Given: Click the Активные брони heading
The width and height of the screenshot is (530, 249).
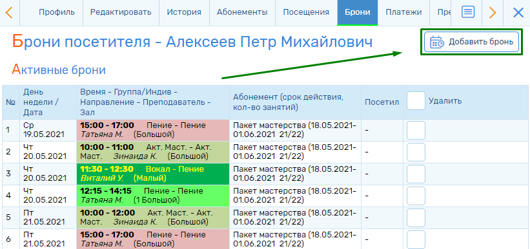Looking at the screenshot, I should click(x=59, y=69).
